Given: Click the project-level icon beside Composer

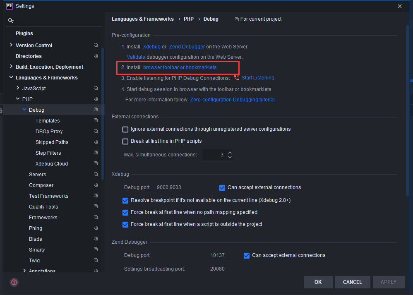Looking at the screenshot, I should tap(96, 185).
